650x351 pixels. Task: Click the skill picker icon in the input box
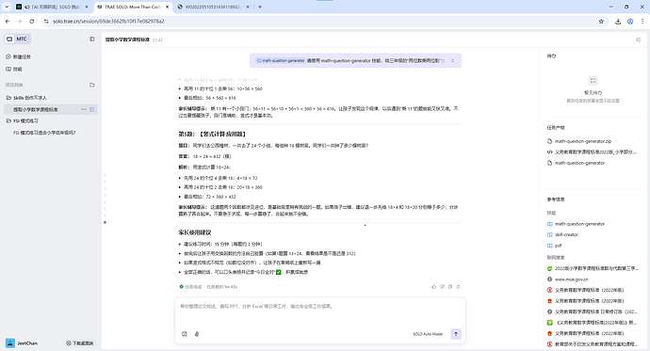185,334
